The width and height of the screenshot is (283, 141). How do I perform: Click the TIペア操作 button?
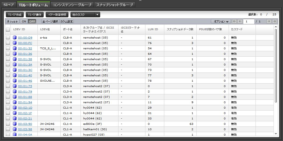[x=35, y=15]
